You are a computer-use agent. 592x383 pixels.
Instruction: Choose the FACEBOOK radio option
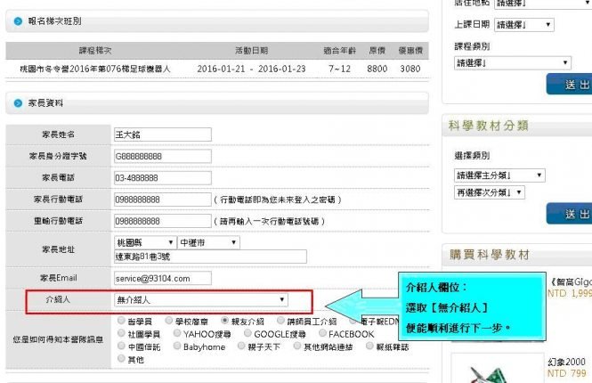(321, 333)
